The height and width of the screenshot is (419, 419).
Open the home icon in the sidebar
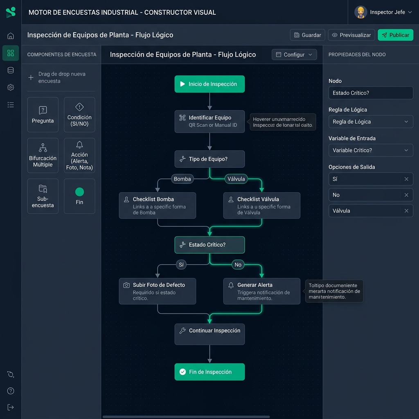[10, 36]
